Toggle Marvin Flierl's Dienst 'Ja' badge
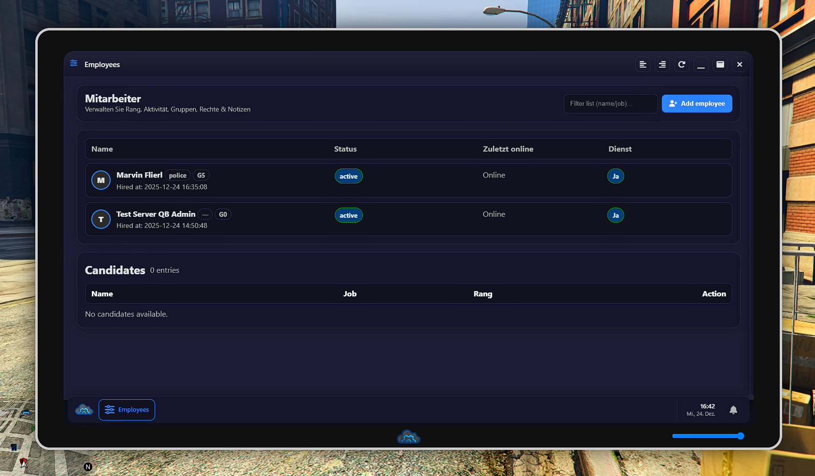The width and height of the screenshot is (815, 476). 615,176
